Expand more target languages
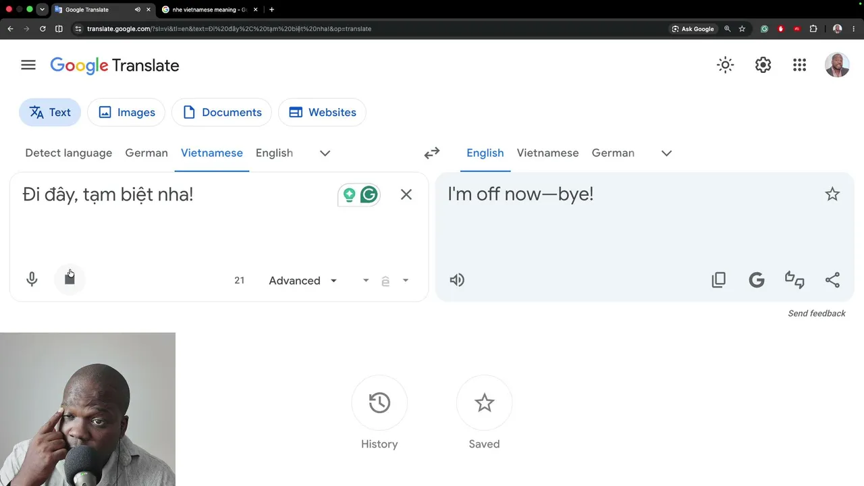 (666, 153)
